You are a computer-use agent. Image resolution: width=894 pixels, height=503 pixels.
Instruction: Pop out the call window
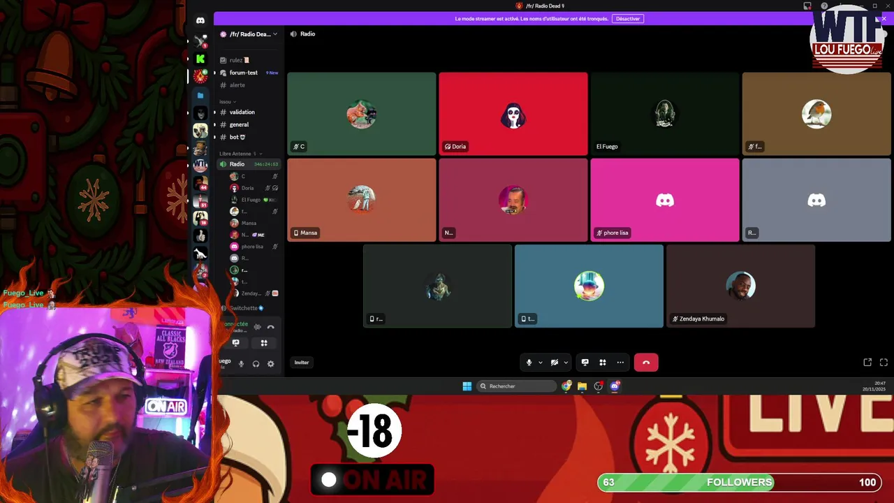click(x=867, y=362)
